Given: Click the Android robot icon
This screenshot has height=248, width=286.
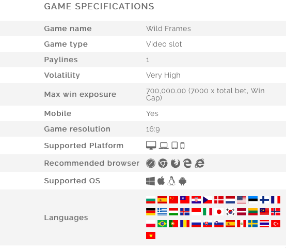Looking at the screenshot, I should pos(183,181).
